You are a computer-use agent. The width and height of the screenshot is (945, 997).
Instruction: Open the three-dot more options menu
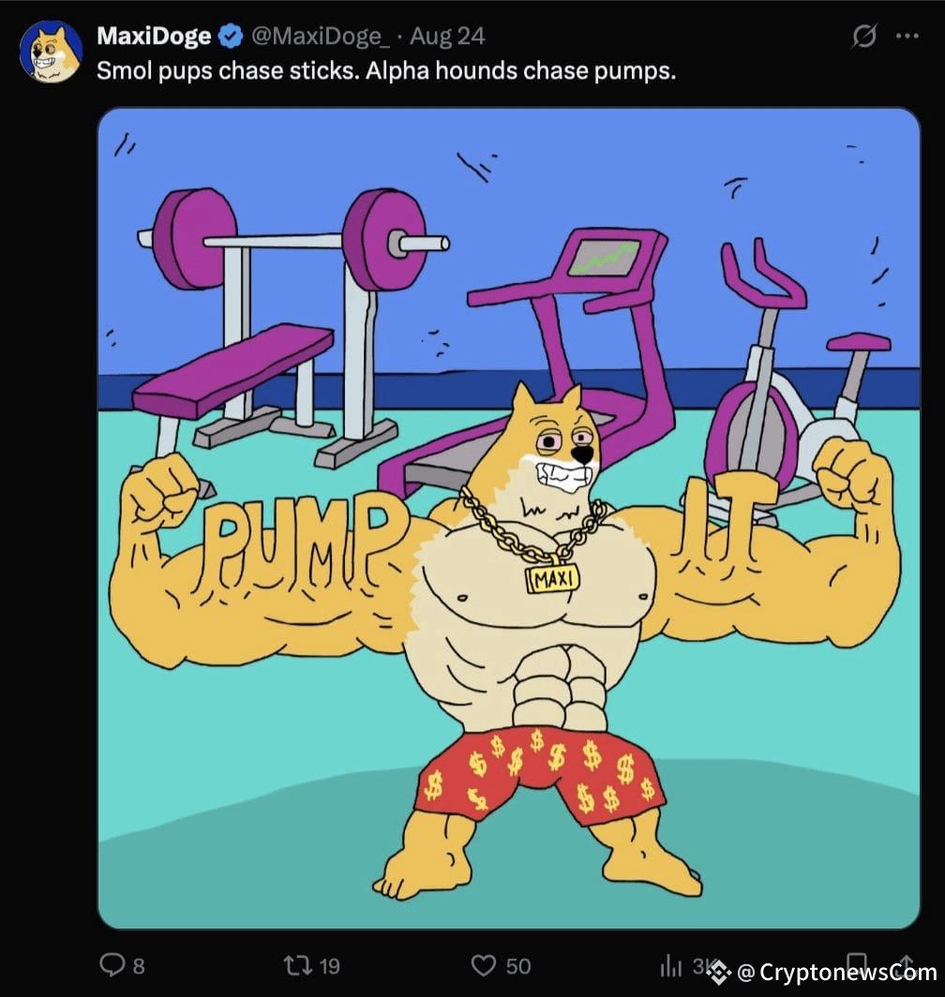coord(907,37)
